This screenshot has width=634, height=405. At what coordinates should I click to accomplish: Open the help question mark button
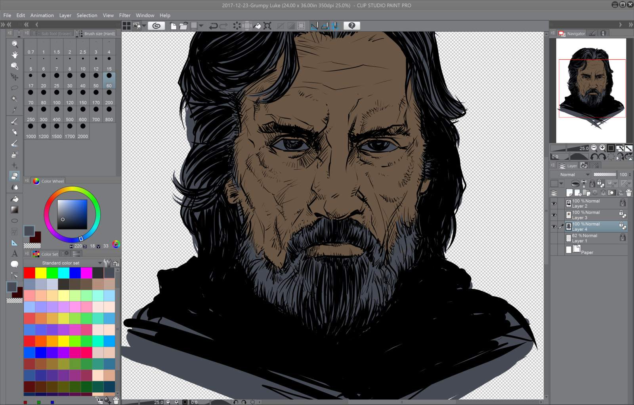(x=351, y=26)
